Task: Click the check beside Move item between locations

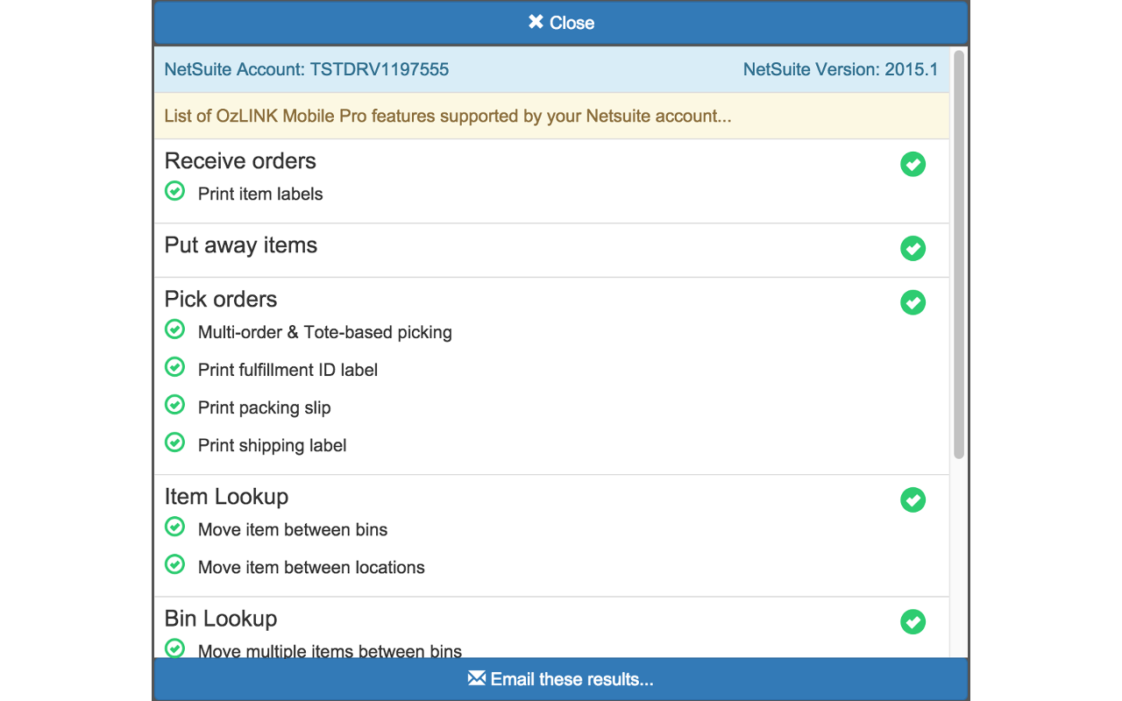Action: click(174, 564)
